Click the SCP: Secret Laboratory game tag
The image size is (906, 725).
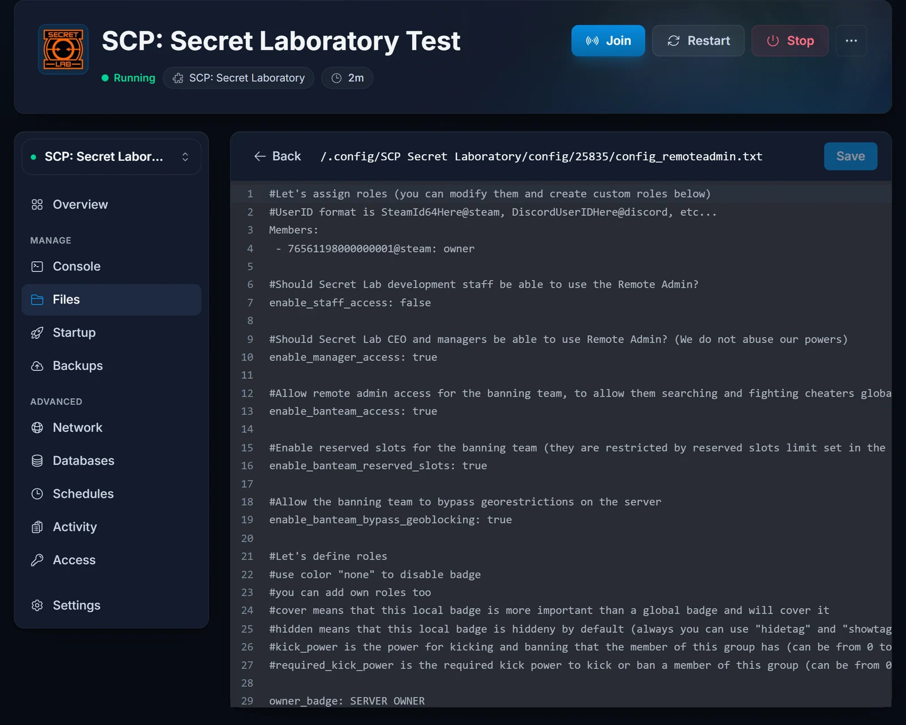pyautogui.click(x=238, y=78)
